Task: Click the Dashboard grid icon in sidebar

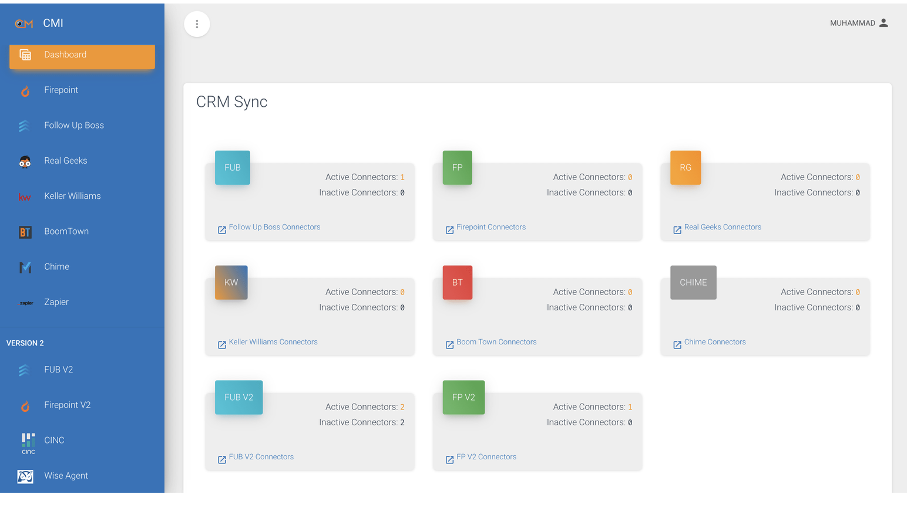Action: click(25, 55)
